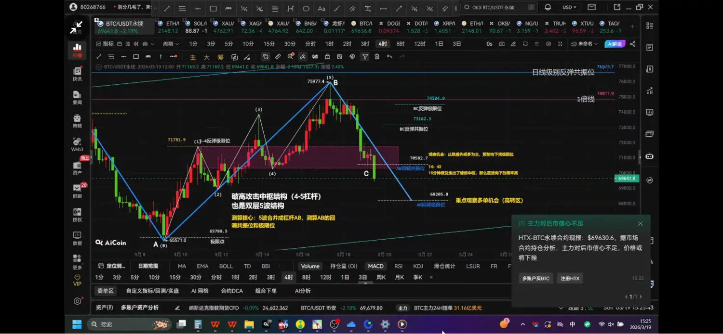This screenshot has height=334, width=723.
Task: Open 自定义指标/回测/实盘 tab
Action: click(x=152, y=291)
